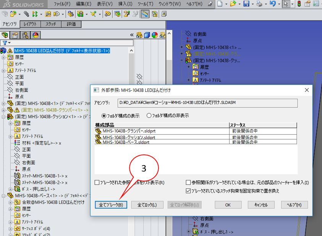
Task: Click the Move Component icon
Action: click(56, 14)
